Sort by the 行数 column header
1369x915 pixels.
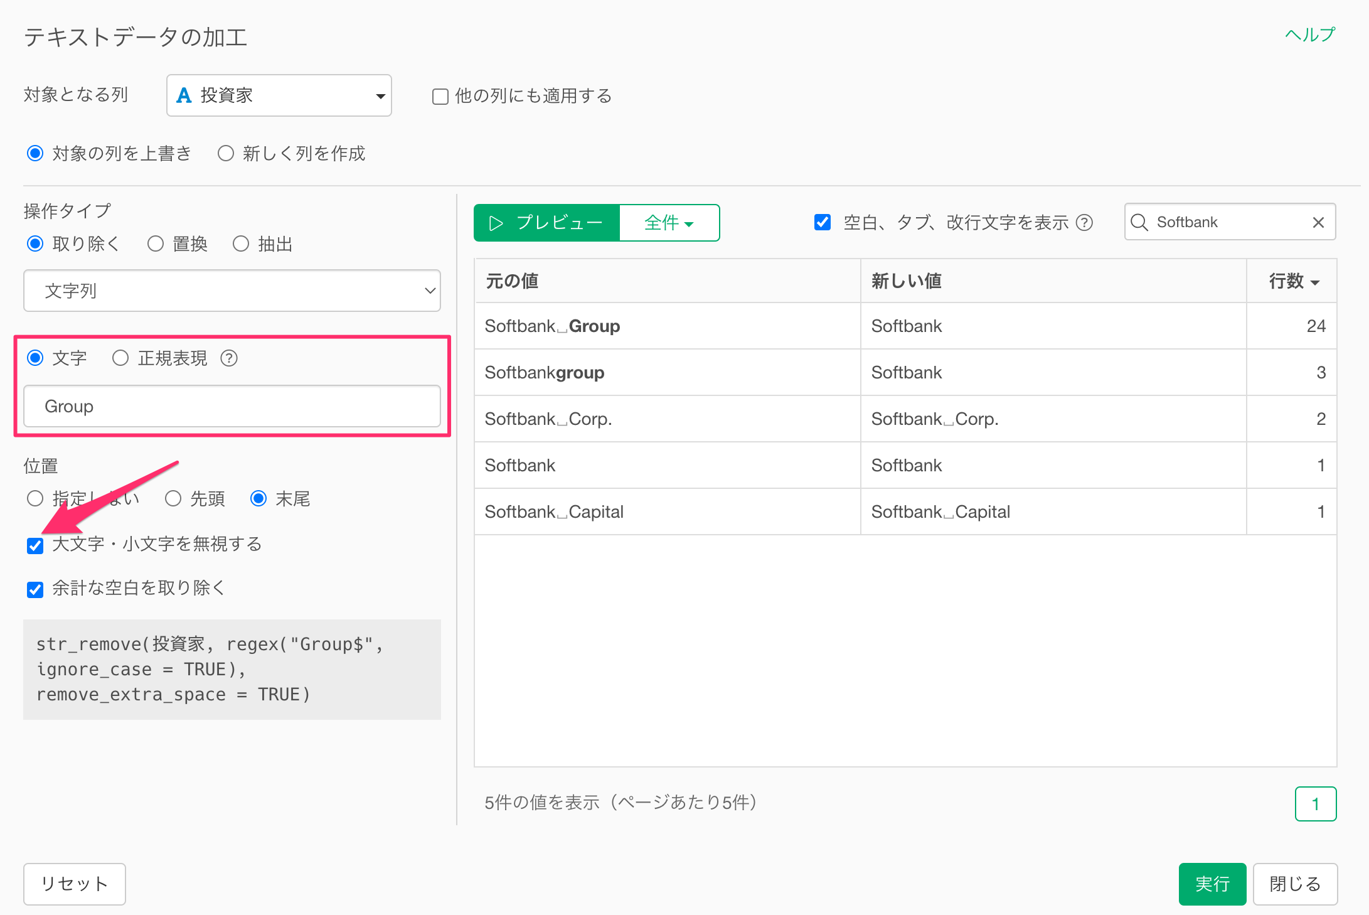pyautogui.click(x=1292, y=281)
